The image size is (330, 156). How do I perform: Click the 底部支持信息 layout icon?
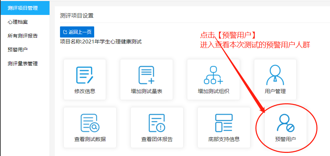(x=224, y=123)
